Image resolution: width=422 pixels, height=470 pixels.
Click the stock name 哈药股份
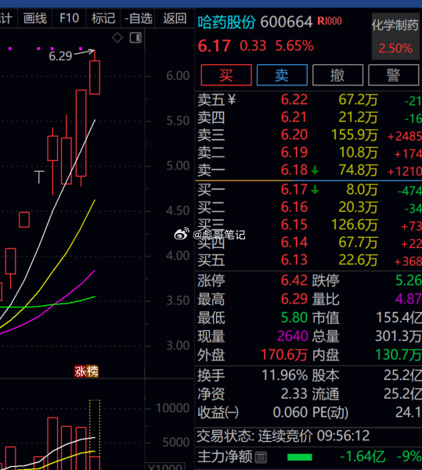tap(226, 22)
